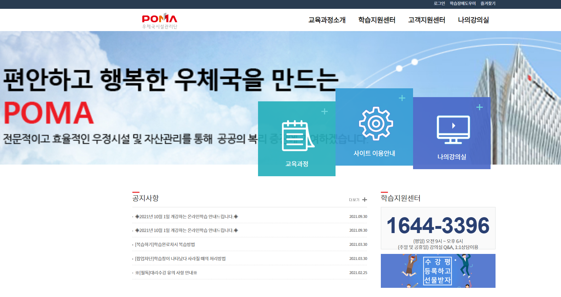This screenshot has height=297, width=561.
Task: Click 편안하고 행복한 우체국을 만드는 headline
Action: point(171,79)
